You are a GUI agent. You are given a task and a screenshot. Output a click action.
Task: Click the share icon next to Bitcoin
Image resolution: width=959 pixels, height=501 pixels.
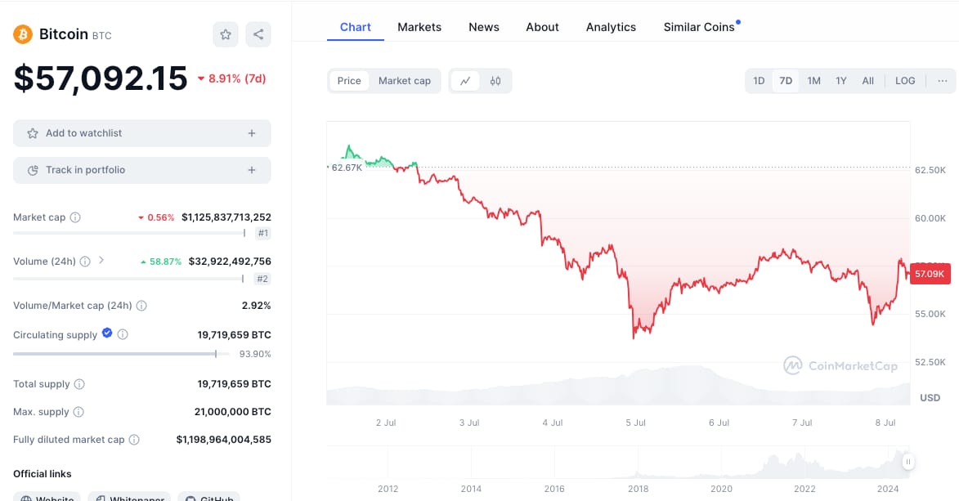pos(258,34)
